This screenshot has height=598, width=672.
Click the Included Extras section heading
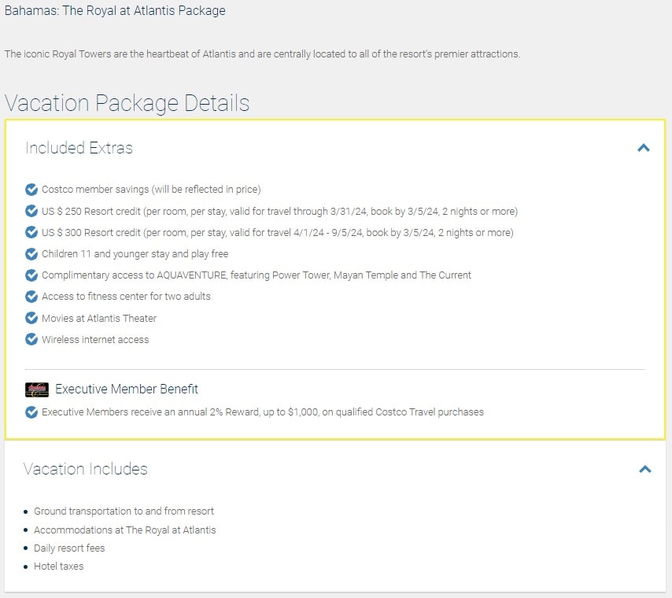point(79,148)
